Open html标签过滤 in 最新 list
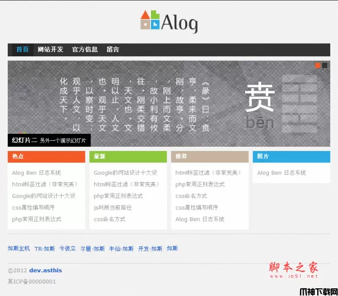 [126, 184]
